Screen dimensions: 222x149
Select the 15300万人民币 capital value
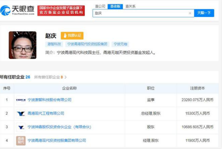pyautogui.click(x=197, y=113)
